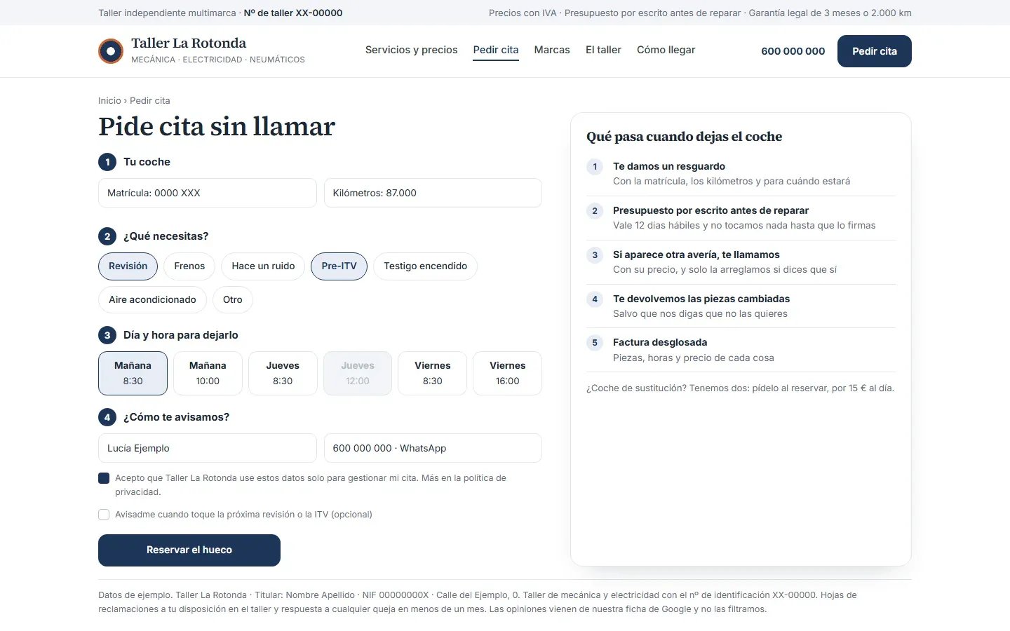Viewport: 1010px width, 631px height.
Task: Call the 600 000 000 header phone link
Action: pyautogui.click(x=793, y=51)
